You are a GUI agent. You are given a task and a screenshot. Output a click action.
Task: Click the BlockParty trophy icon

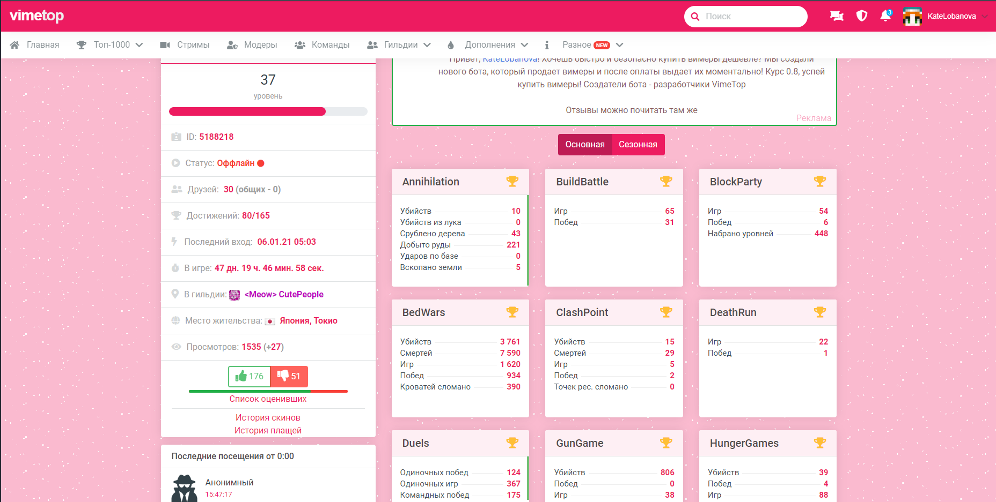820,182
